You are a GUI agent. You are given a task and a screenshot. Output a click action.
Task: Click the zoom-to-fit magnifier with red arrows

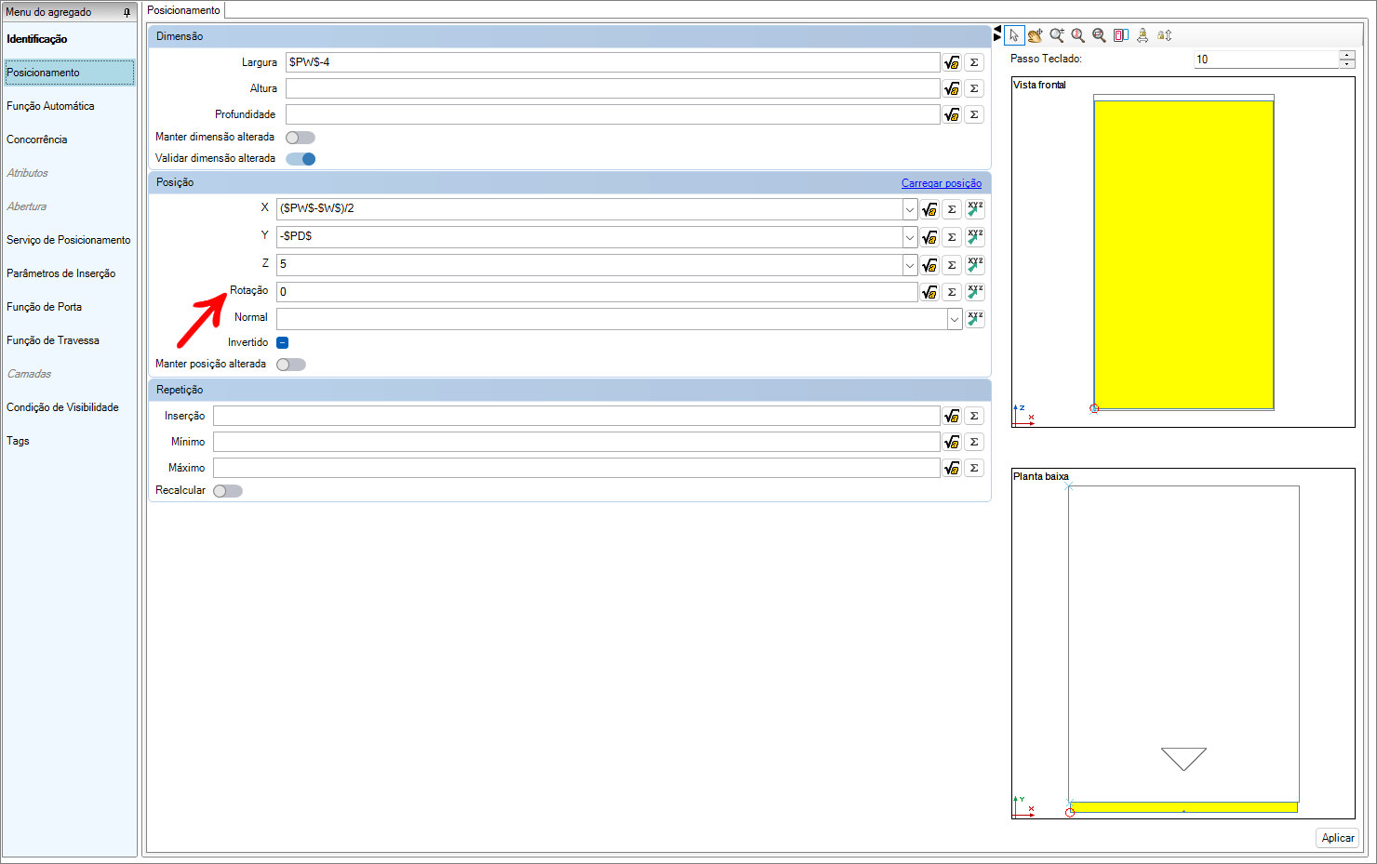[x=1099, y=35]
